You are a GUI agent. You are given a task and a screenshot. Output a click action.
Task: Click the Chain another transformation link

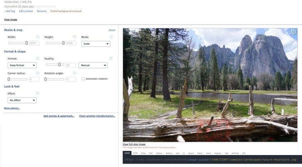pyautogui.click(x=97, y=116)
